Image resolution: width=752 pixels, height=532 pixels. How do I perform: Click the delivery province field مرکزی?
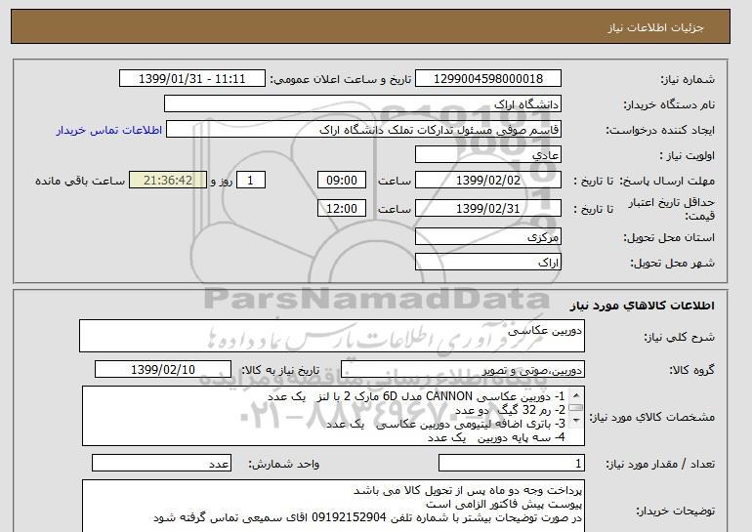pos(487,237)
